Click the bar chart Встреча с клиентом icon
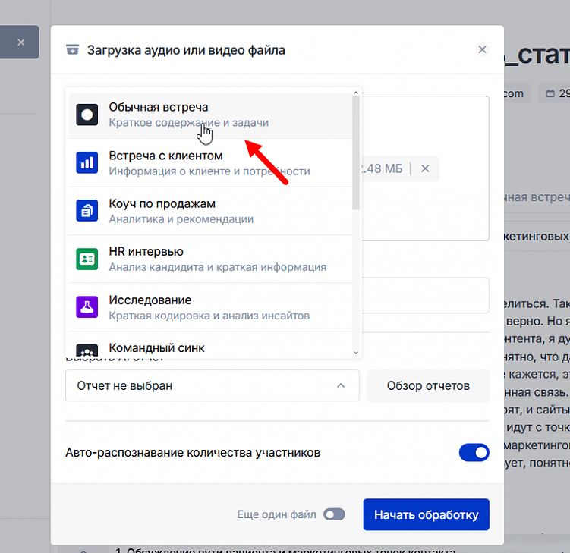Image resolution: width=570 pixels, height=553 pixels. pos(87,163)
